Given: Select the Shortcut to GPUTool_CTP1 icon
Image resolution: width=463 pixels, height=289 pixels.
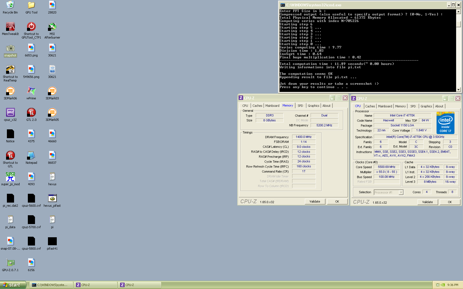Looking at the screenshot, I should 31,31.
